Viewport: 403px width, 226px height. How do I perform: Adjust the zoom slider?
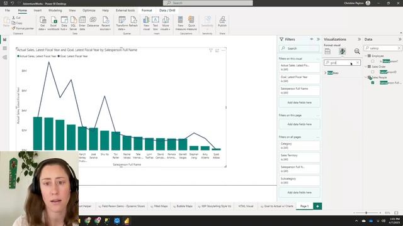(366, 213)
